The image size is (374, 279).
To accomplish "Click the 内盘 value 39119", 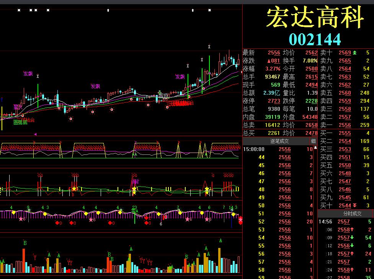I will [273, 117].
